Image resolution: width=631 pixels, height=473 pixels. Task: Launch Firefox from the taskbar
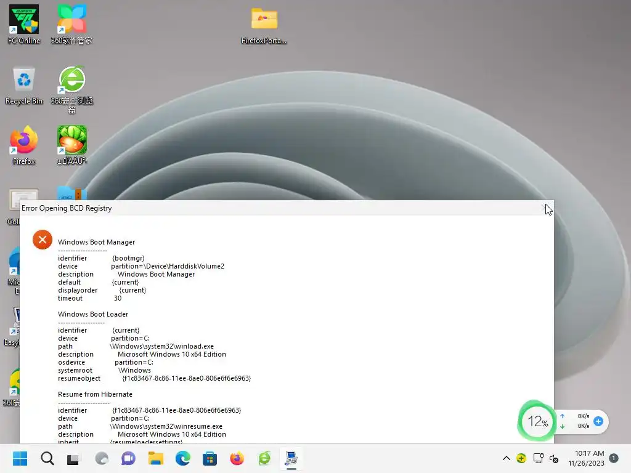(237, 458)
